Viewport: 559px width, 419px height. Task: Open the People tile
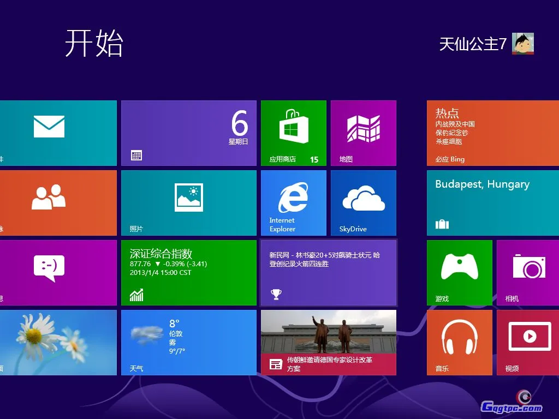tap(57, 202)
